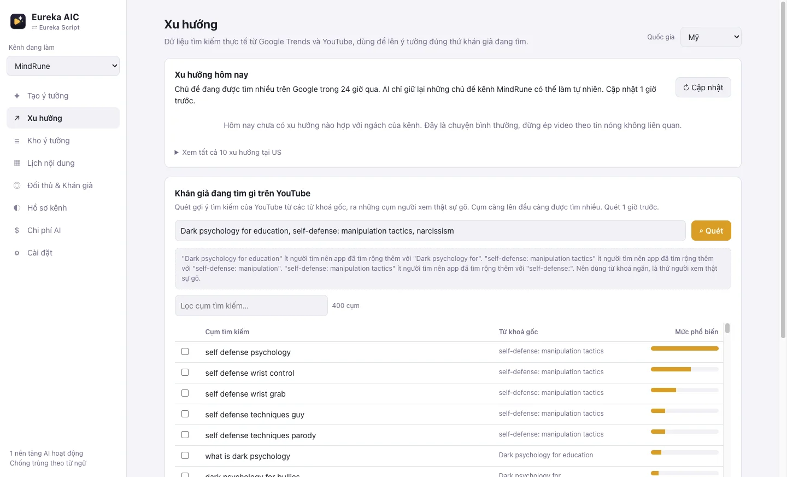Image resolution: width=787 pixels, height=477 pixels.
Task: Click the dollar icon beside Chi phí AI
Action: tap(17, 230)
